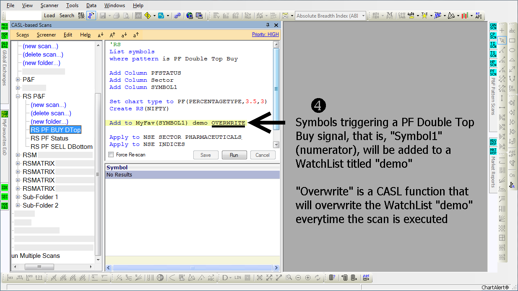518x291 pixels.
Task: Click the yellow diamond arrows toolbar icon
Action: tap(148, 16)
